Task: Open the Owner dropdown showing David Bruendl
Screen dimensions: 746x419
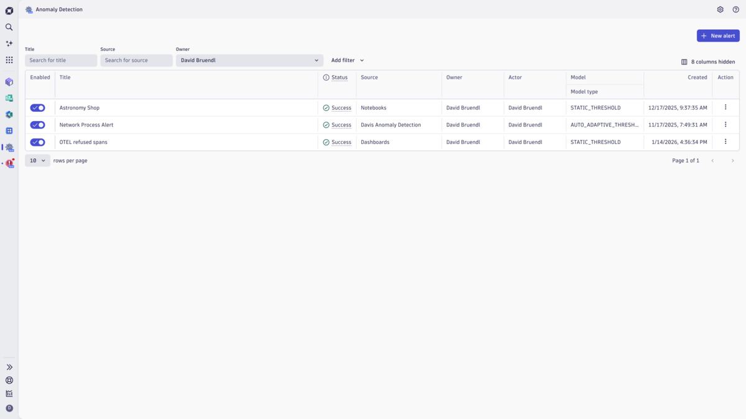Action: coord(249,60)
